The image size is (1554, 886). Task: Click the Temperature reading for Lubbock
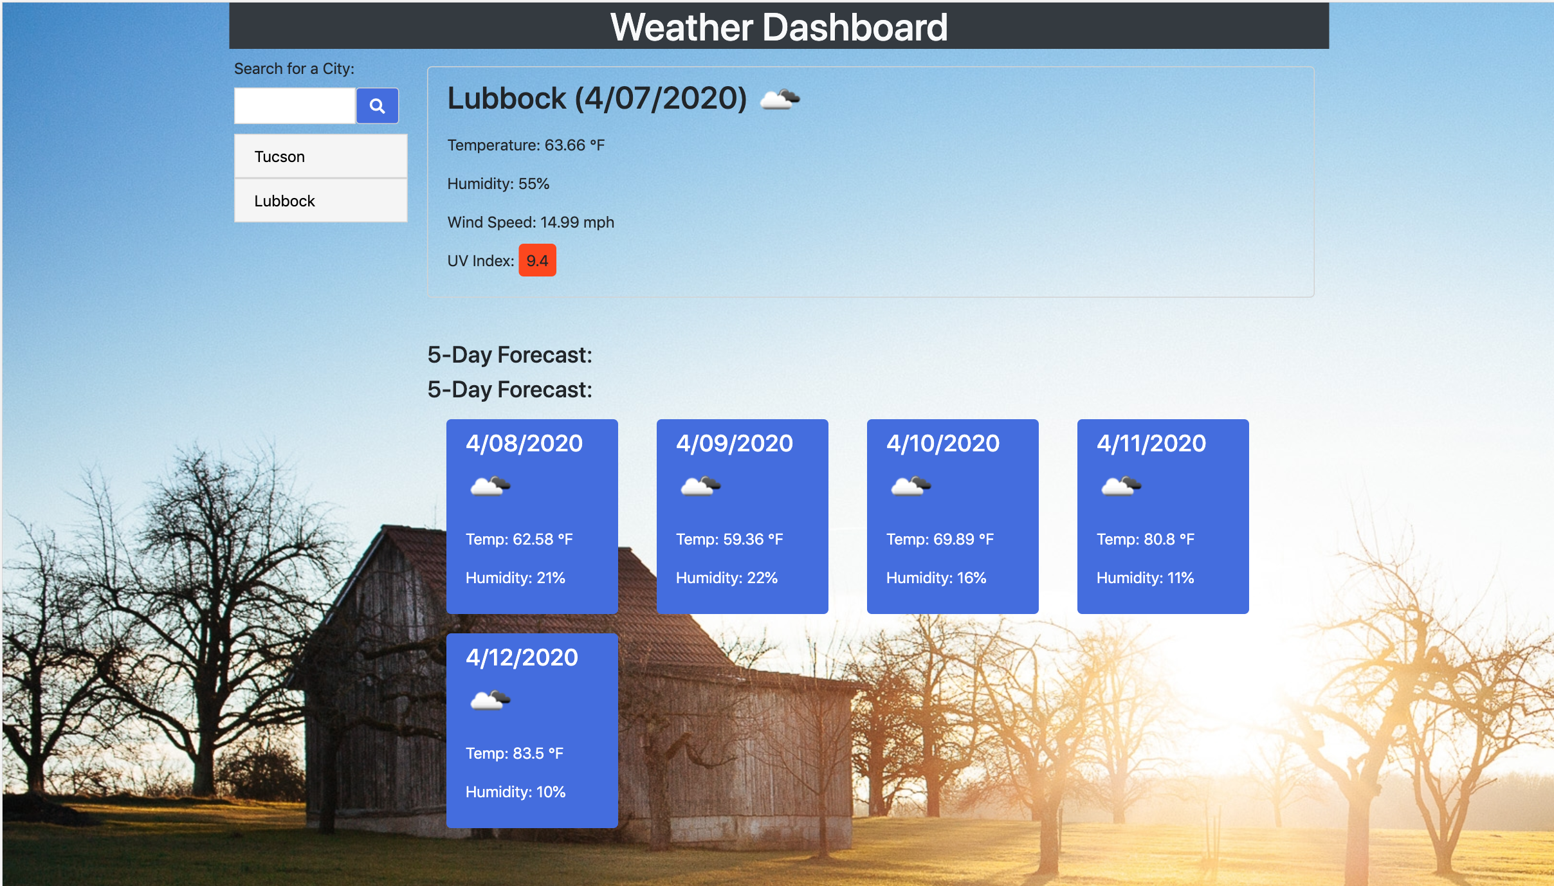[526, 145]
